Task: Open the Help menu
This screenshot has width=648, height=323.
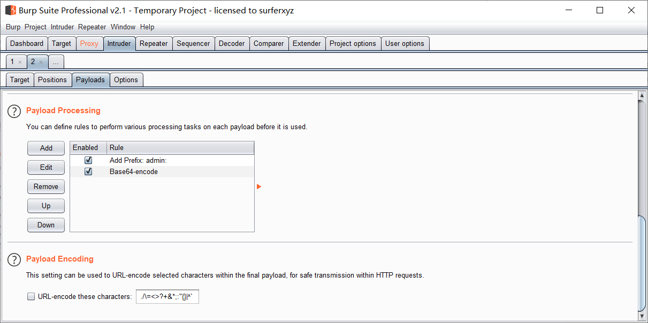Action: (x=147, y=27)
